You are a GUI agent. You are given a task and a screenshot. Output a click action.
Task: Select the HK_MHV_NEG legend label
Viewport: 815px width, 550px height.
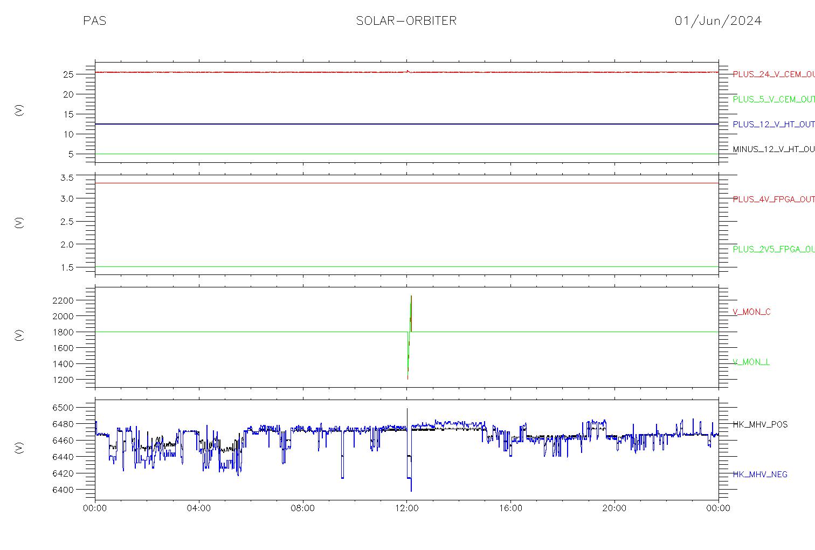pos(760,475)
